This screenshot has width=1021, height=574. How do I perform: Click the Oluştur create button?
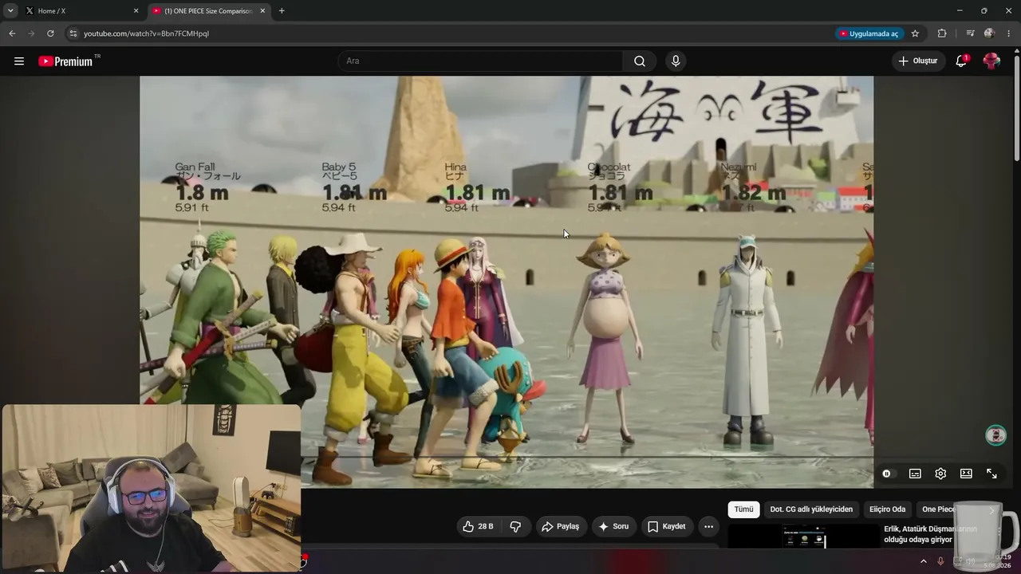pos(918,61)
